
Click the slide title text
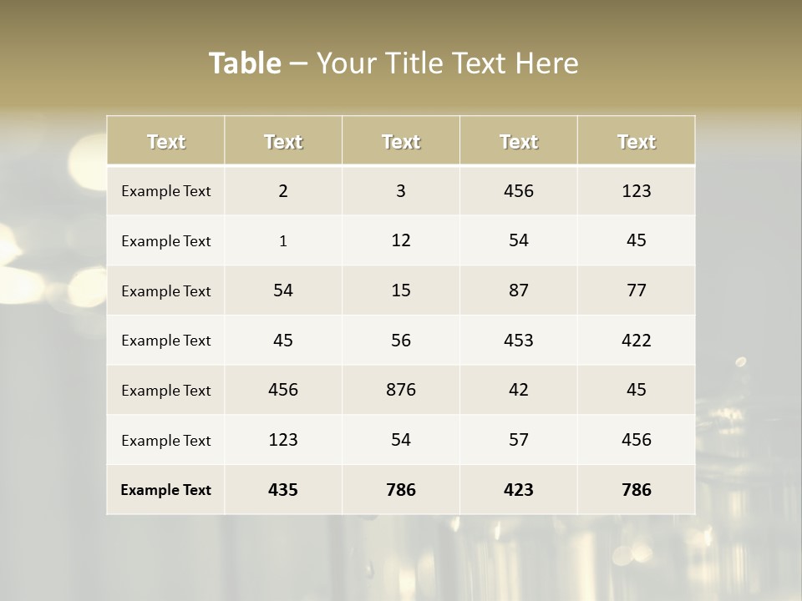click(x=393, y=63)
